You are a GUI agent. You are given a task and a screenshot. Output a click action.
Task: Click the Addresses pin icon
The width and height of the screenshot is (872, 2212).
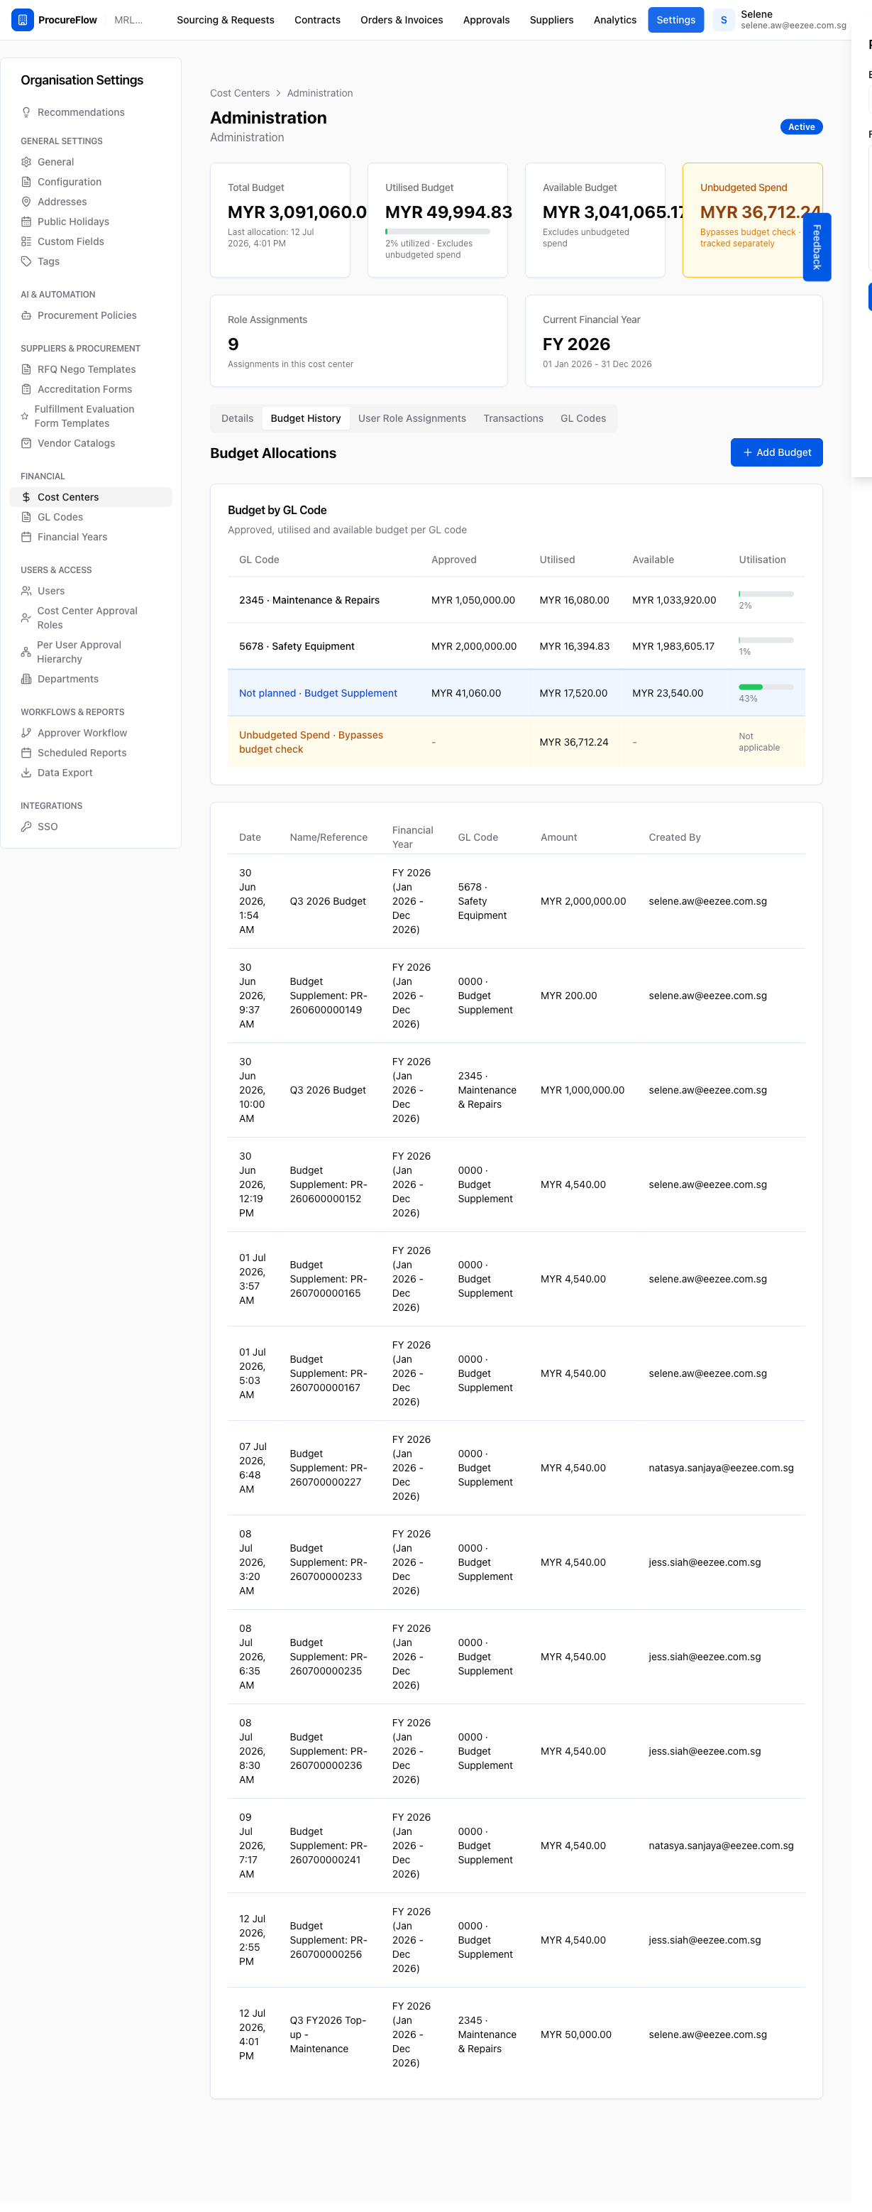click(26, 202)
